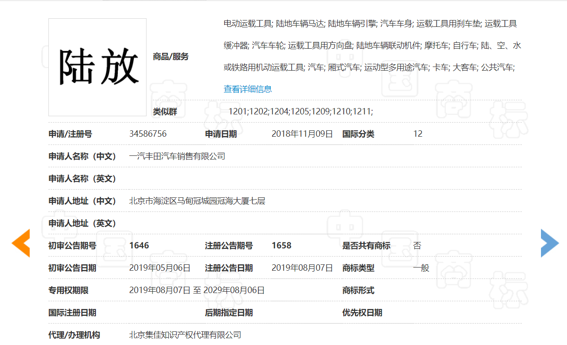567x345 pixels.
Task: Click the 初审公告日期 label
Action: tap(73, 268)
